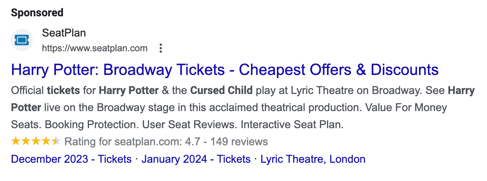Click the https://www.seatplan.com URL
The width and height of the screenshot is (487, 181).
tap(95, 49)
